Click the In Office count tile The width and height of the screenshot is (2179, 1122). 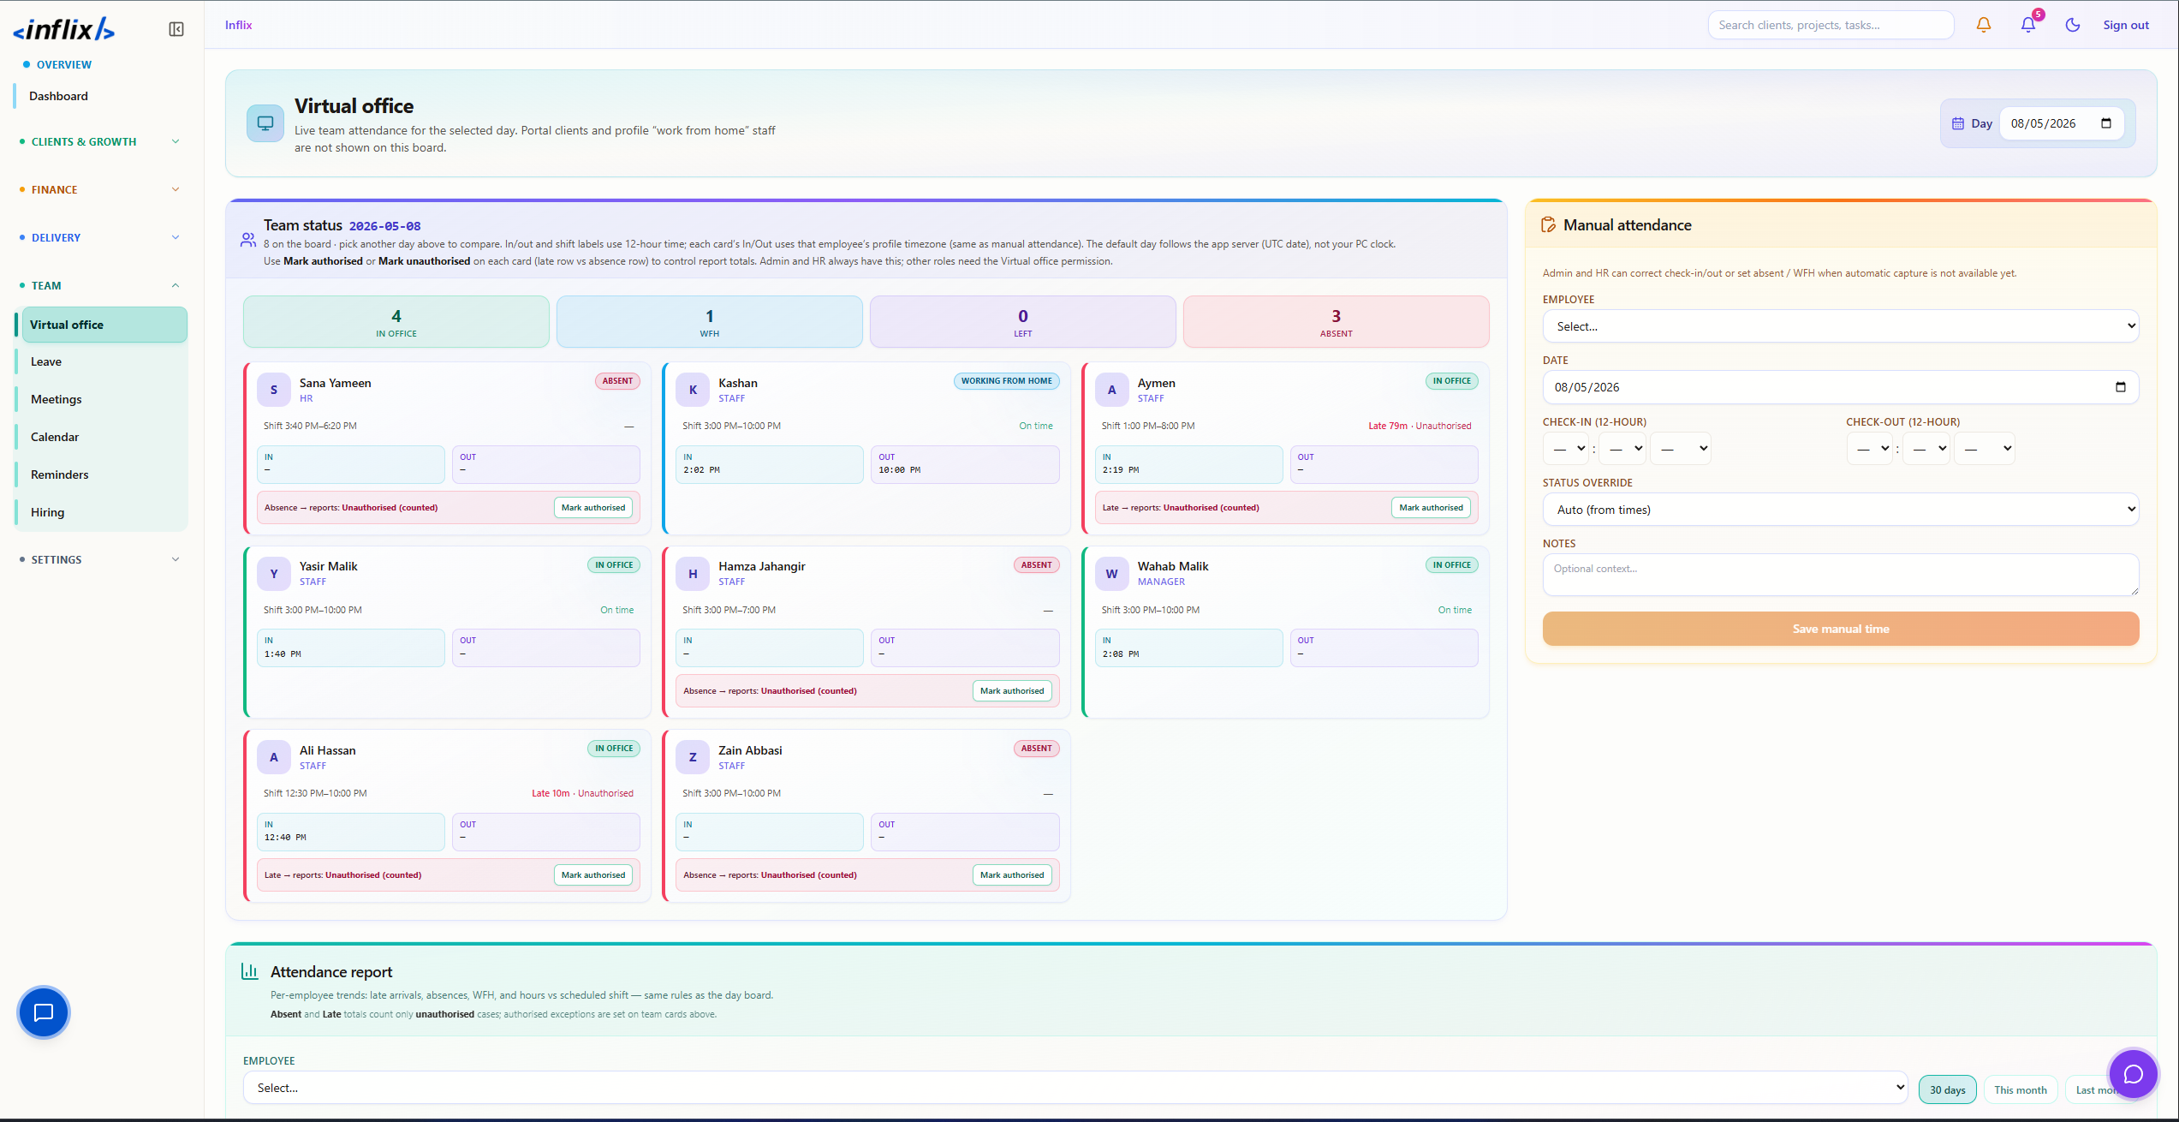396,322
